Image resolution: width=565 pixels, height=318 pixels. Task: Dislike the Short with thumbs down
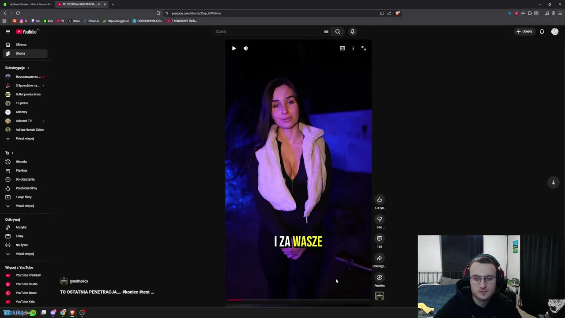(x=380, y=219)
